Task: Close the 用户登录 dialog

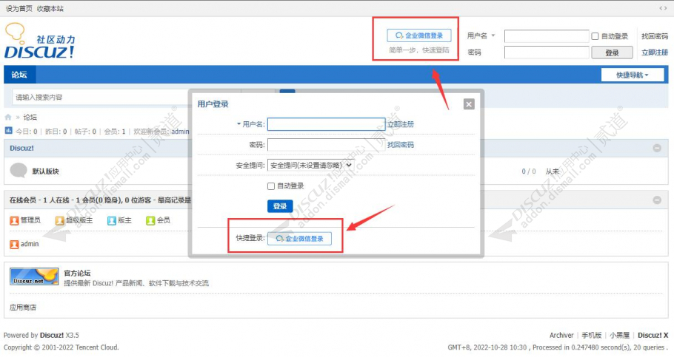Action: coord(469,104)
